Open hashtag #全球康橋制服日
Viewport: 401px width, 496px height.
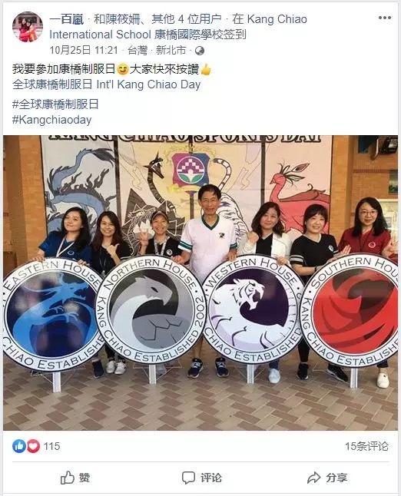55,104
